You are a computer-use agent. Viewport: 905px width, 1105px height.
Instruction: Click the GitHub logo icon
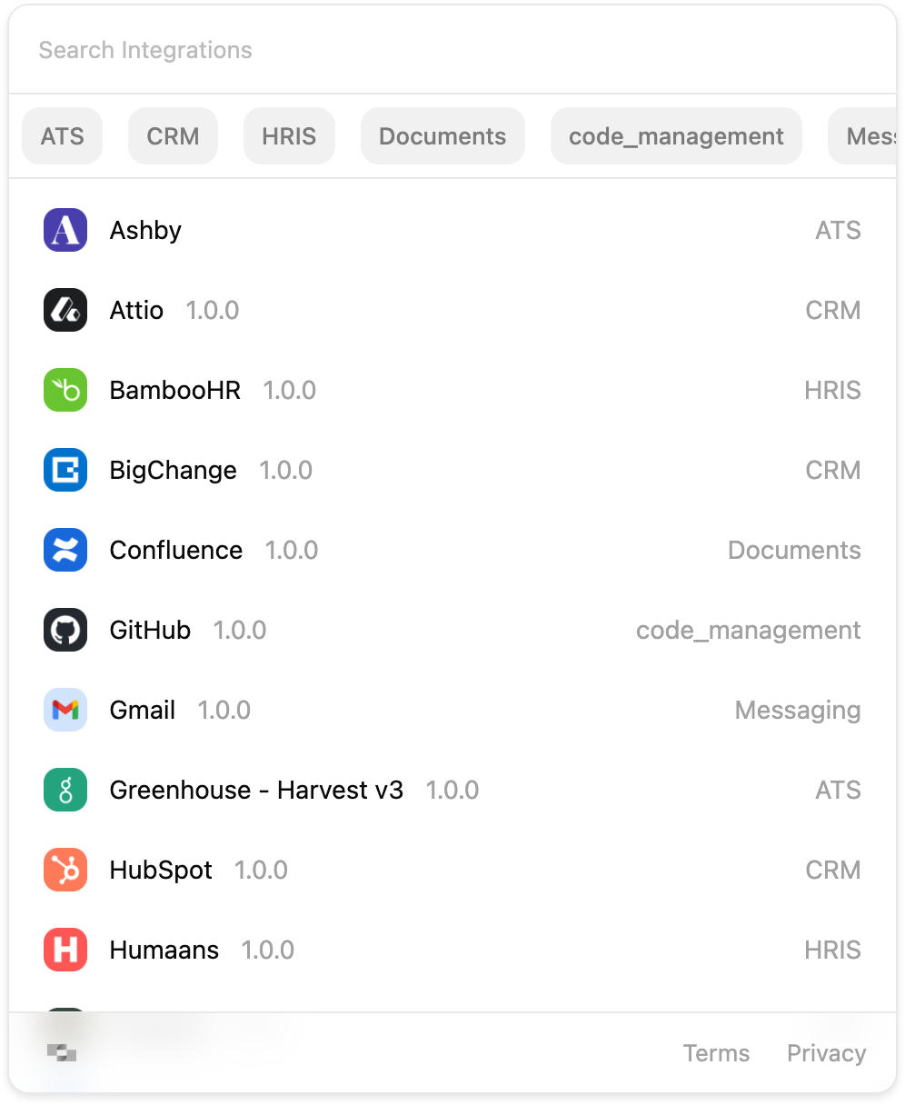click(x=65, y=630)
